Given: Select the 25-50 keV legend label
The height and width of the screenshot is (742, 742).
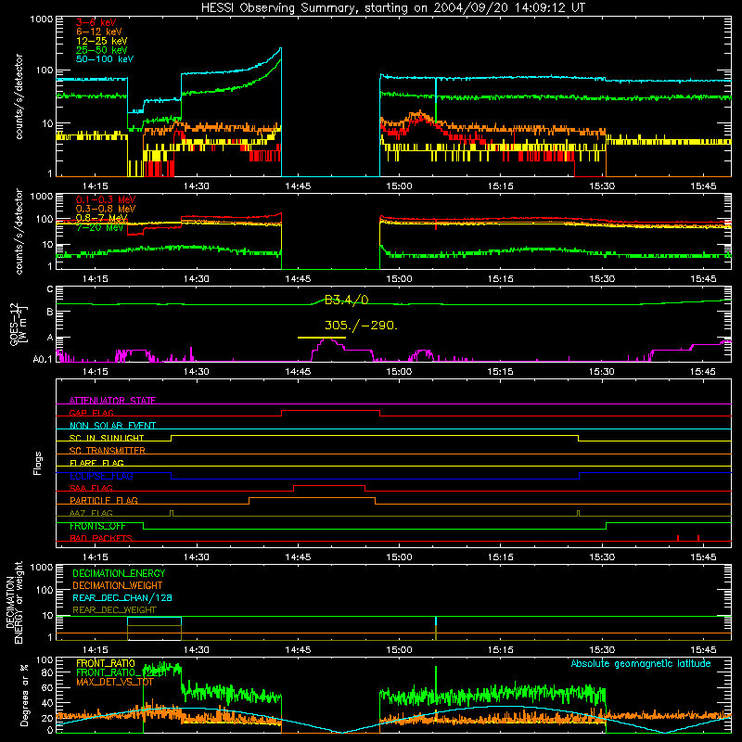Looking at the screenshot, I should (x=102, y=50).
